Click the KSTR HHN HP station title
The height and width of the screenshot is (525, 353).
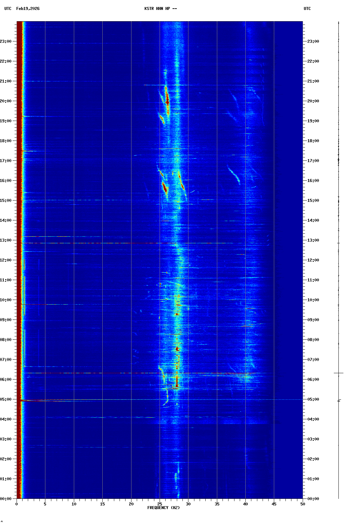click(160, 9)
